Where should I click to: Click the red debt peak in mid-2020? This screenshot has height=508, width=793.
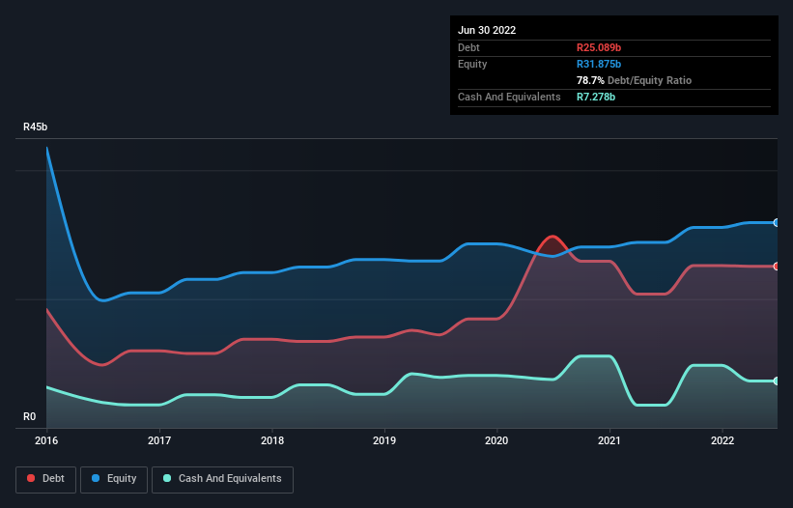[x=552, y=237]
